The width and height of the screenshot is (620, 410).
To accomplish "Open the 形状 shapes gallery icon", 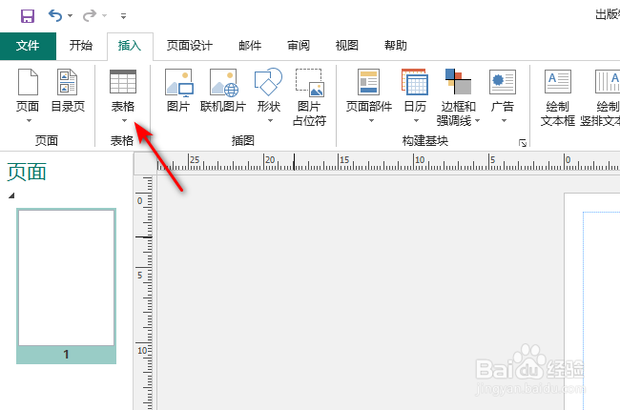I will [x=268, y=82].
